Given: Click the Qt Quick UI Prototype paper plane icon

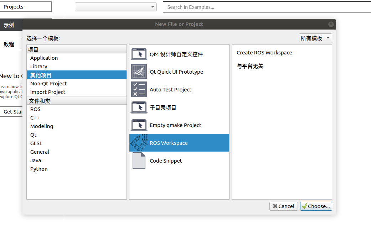Looking at the screenshot, I should coord(139,72).
